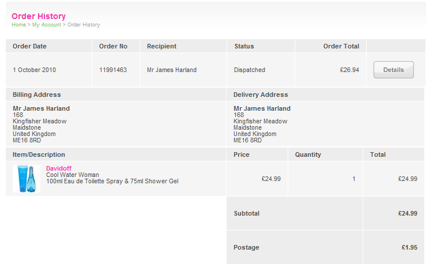Click the Status column header
426x264 pixels.
(244, 46)
